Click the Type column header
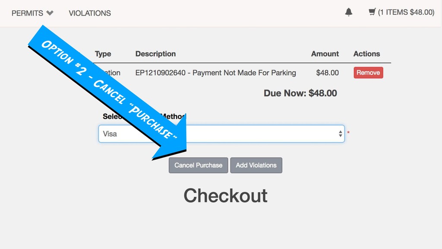 (103, 54)
